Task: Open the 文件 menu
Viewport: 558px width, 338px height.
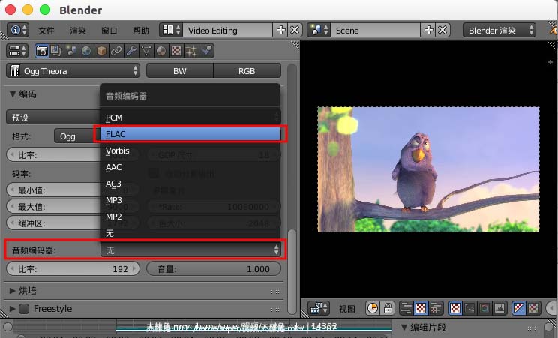Action: click(46, 31)
